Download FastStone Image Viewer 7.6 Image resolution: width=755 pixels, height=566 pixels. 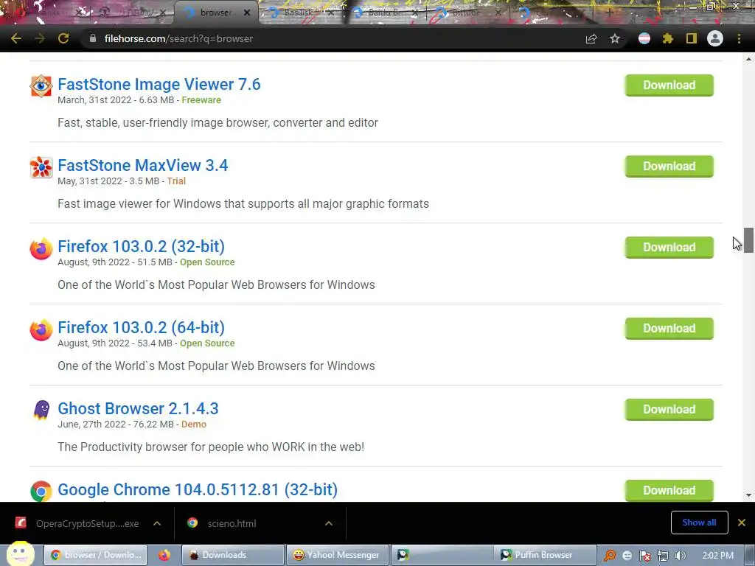click(669, 85)
